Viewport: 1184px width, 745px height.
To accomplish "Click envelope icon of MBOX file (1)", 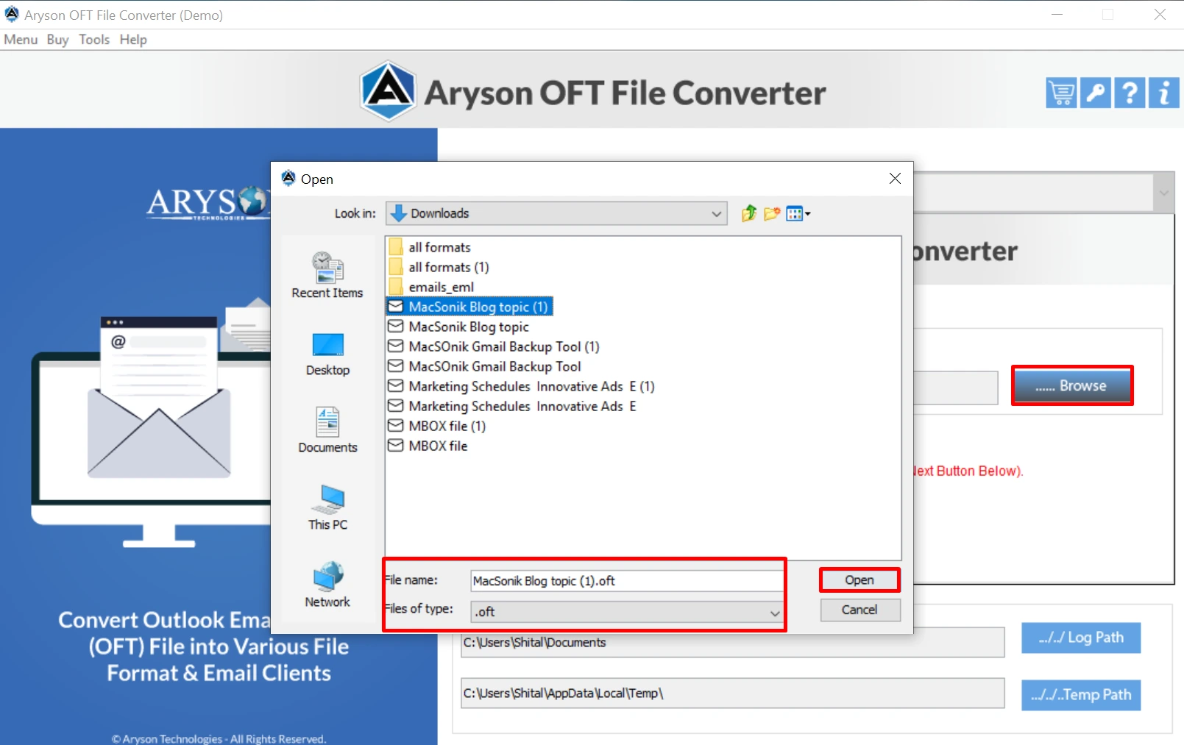I will pos(396,426).
